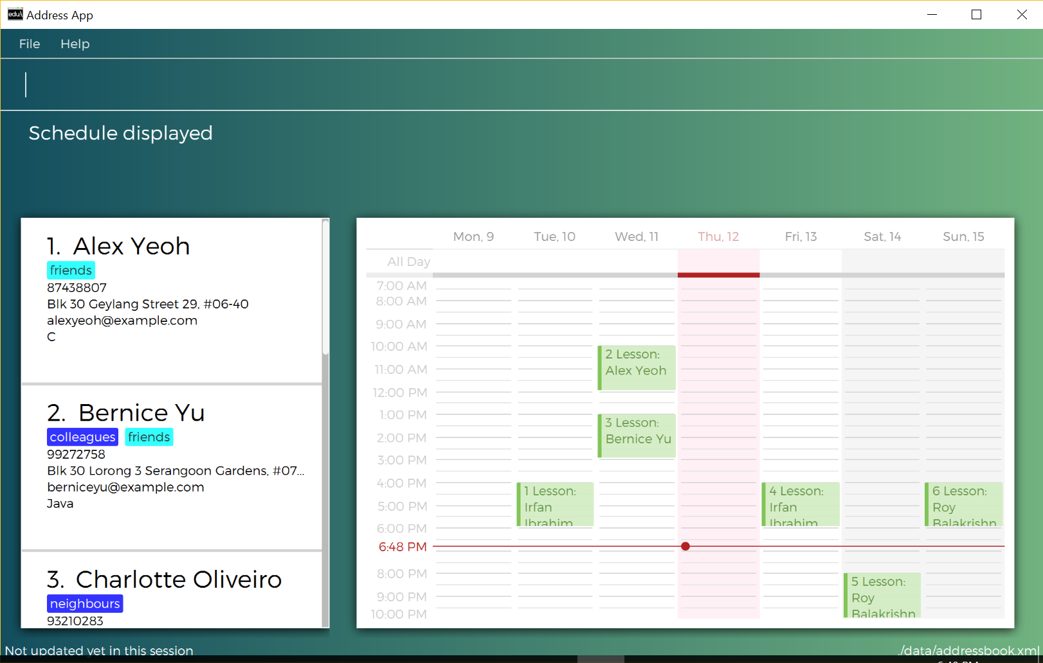Image resolution: width=1043 pixels, height=663 pixels.
Task: Open lesson 2 entry for Alex Yeoh
Action: [637, 367]
